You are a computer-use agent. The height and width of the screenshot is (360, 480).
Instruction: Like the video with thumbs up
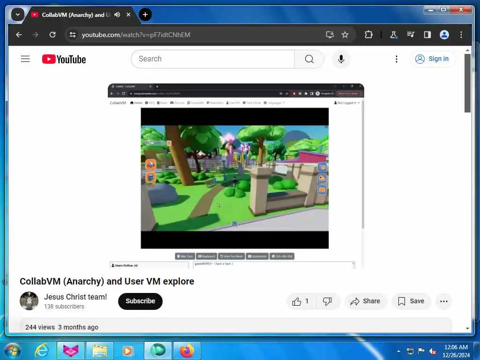point(300,301)
